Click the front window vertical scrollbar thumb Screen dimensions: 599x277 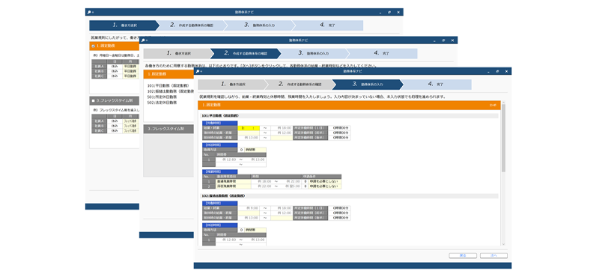coord(503,138)
